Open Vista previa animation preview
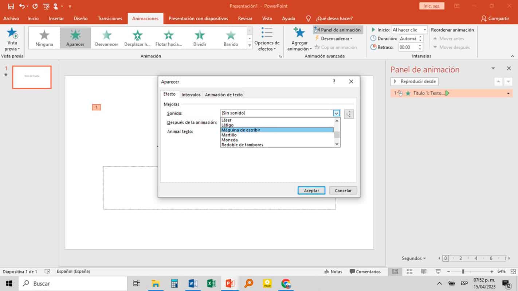The width and height of the screenshot is (518, 291). pos(12,39)
